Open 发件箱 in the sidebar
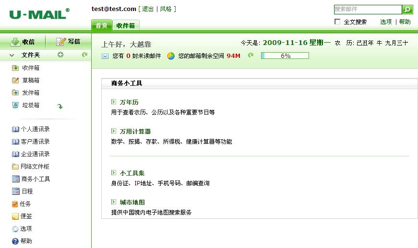 click(x=31, y=93)
